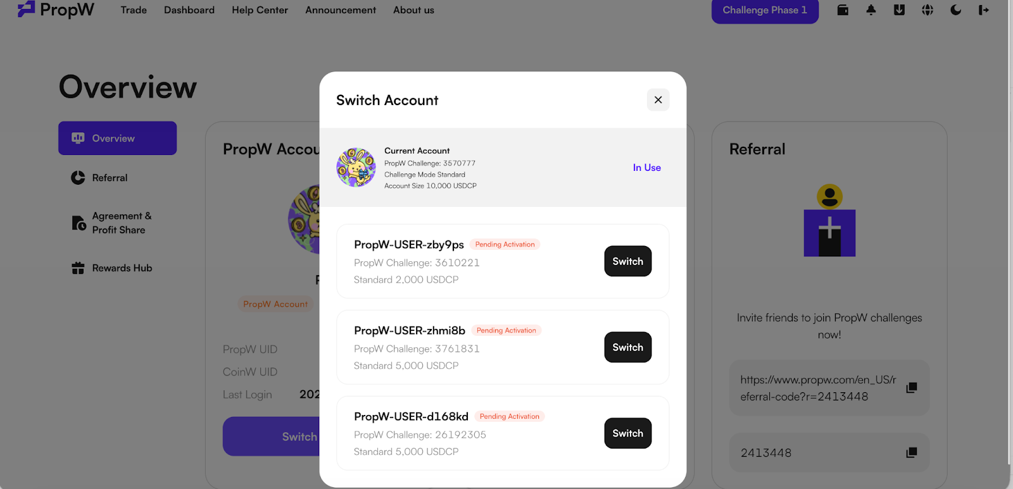Switch to PropW-USER-d168kd account
This screenshot has height=489, width=1013.
pos(628,433)
